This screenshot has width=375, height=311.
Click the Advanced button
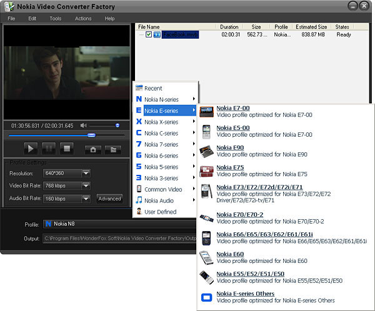pyautogui.click(x=109, y=199)
